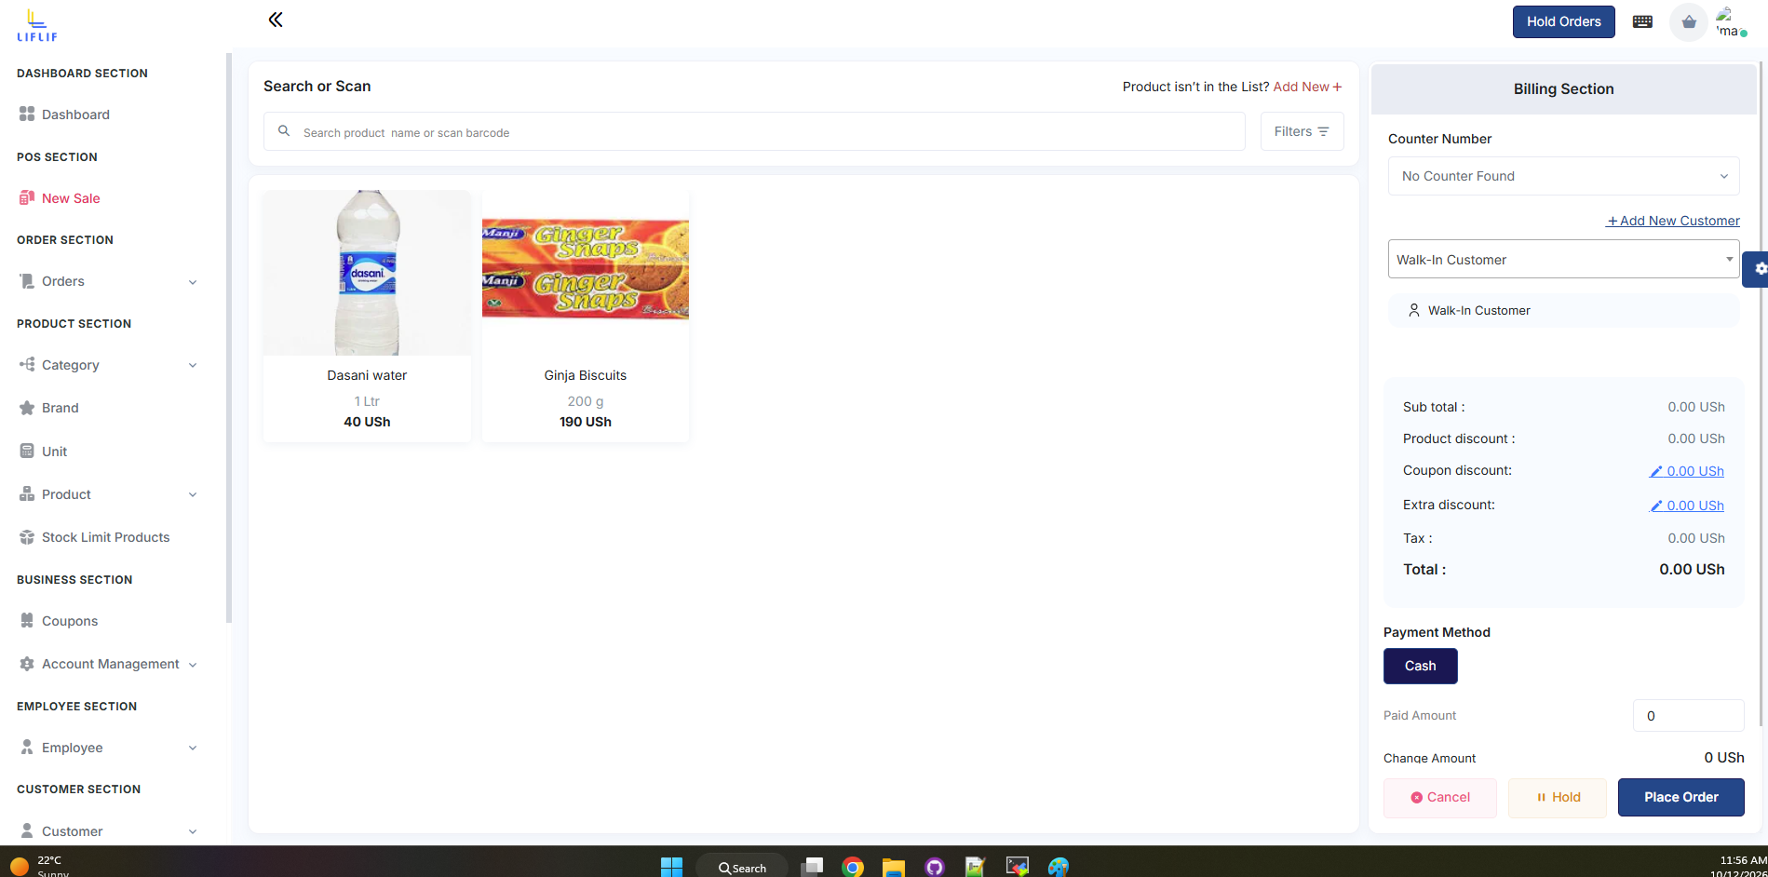The width and height of the screenshot is (1768, 877).
Task: Select Dasani water product card
Action: pyautogui.click(x=367, y=316)
